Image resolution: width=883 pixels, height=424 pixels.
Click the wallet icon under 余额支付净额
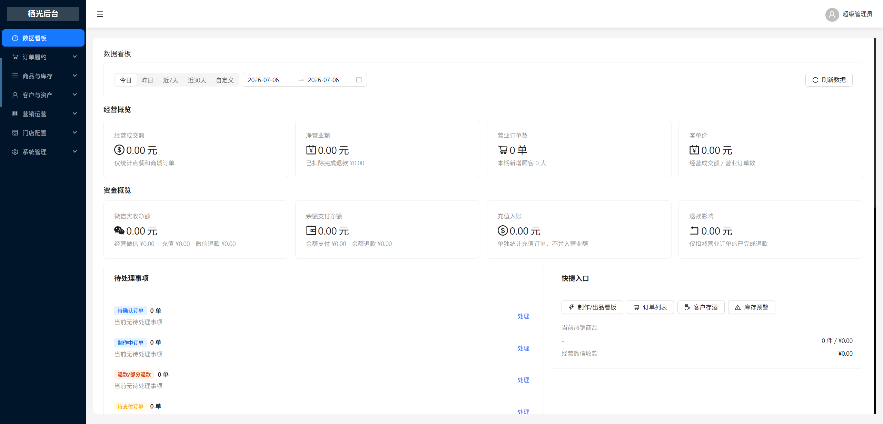tap(311, 230)
